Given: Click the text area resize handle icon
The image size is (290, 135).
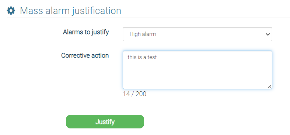Looking at the screenshot, I should 269,87.
